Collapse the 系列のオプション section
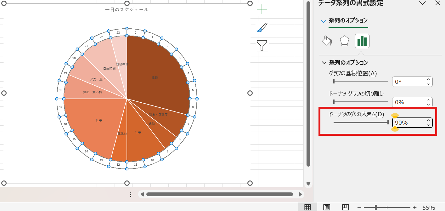Screen dimensions: 445x211 [324, 63]
